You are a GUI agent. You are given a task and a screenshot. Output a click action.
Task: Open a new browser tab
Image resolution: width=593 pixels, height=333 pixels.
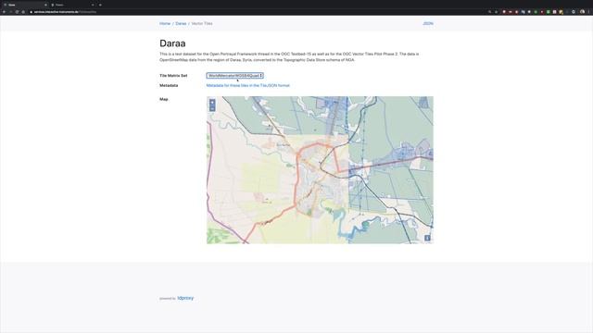(100, 5)
